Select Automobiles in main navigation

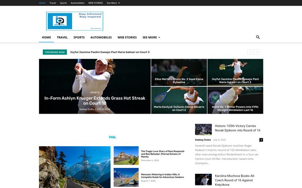click(x=101, y=38)
